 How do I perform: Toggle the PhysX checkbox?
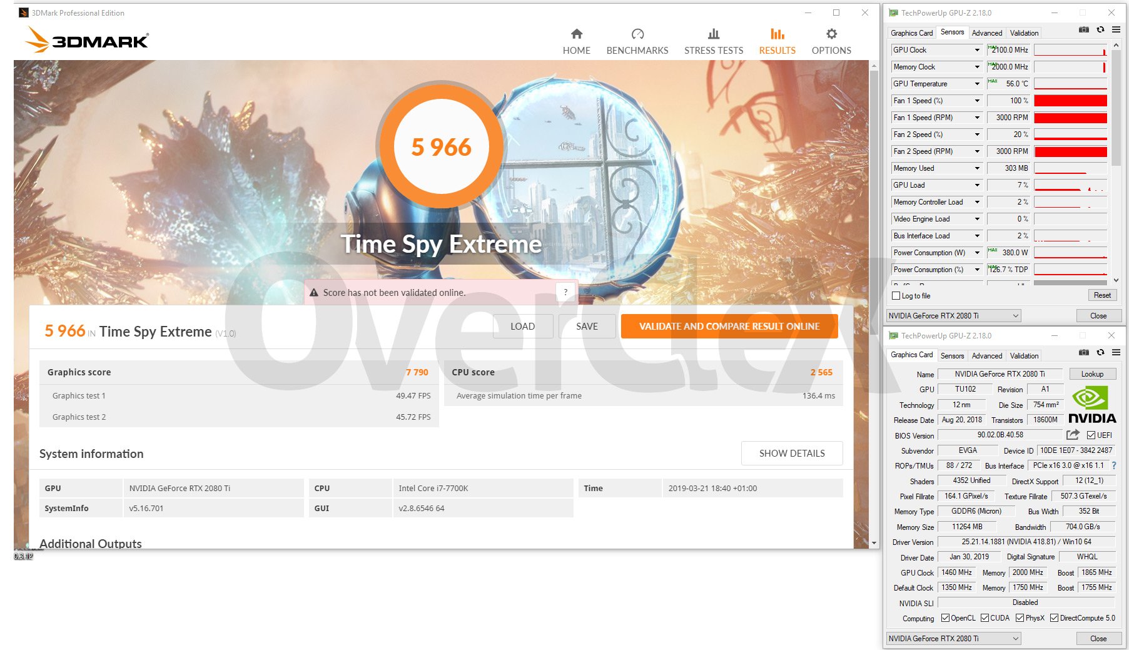pyautogui.click(x=1020, y=618)
